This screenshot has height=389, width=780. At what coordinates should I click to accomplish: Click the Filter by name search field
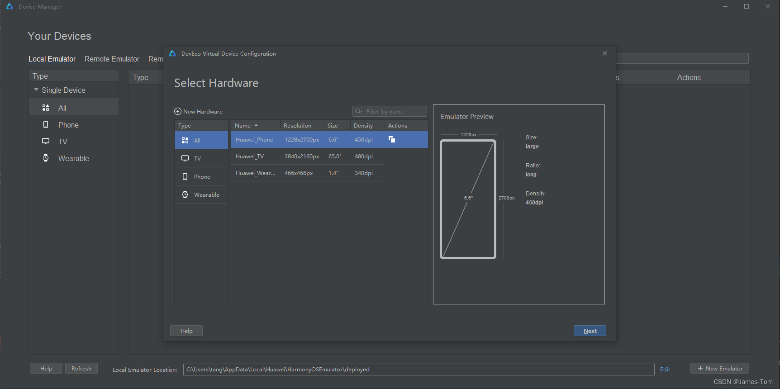pos(390,111)
